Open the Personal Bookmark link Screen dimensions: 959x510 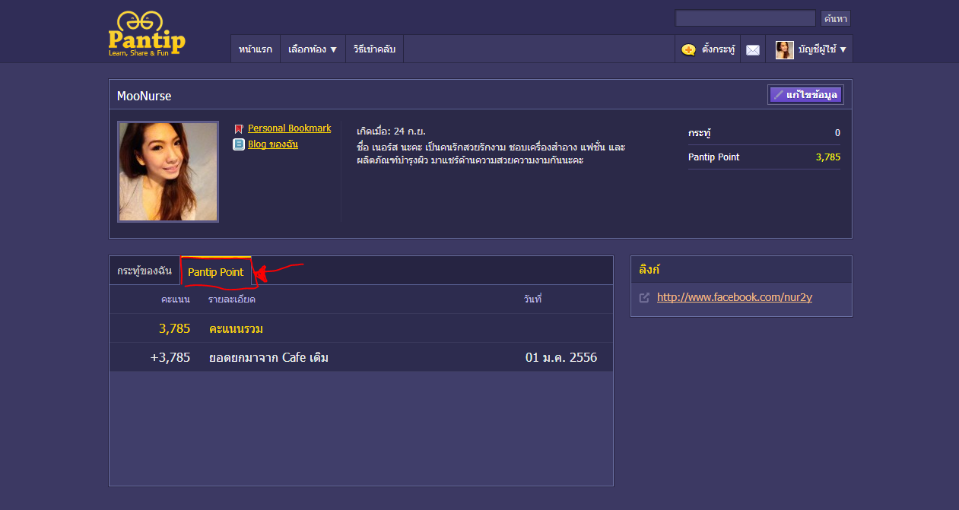pos(290,128)
